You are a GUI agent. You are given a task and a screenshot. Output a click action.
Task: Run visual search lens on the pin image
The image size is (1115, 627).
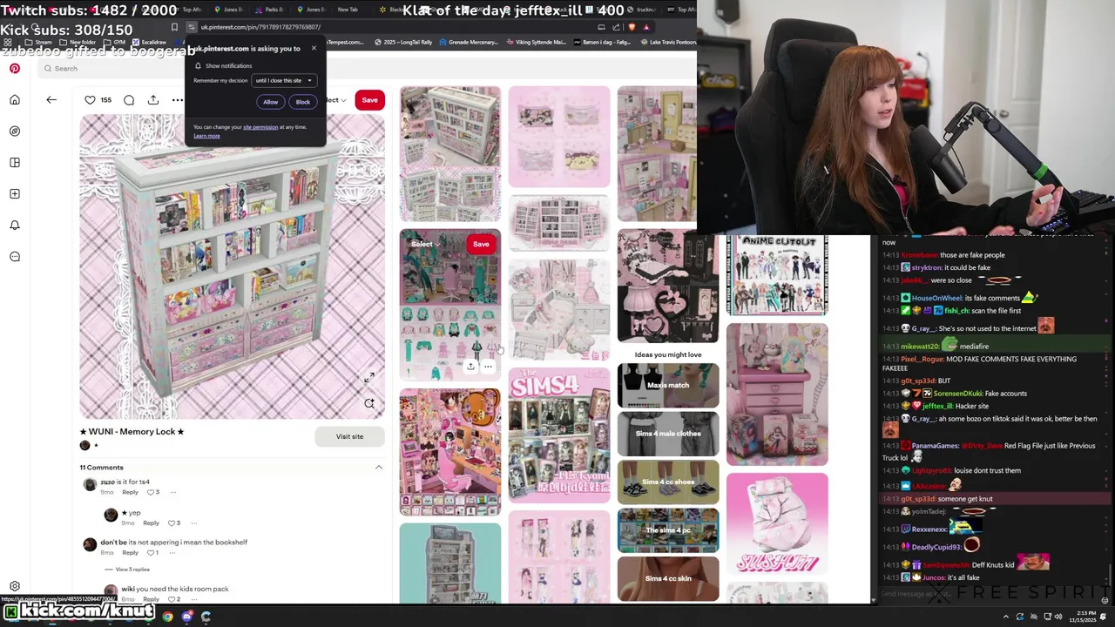pyautogui.click(x=369, y=404)
